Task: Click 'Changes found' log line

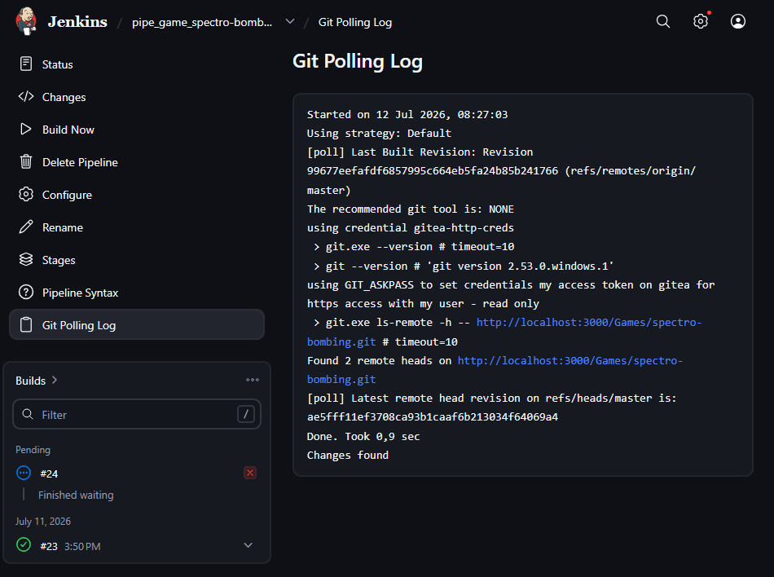Action: [348, 455]
